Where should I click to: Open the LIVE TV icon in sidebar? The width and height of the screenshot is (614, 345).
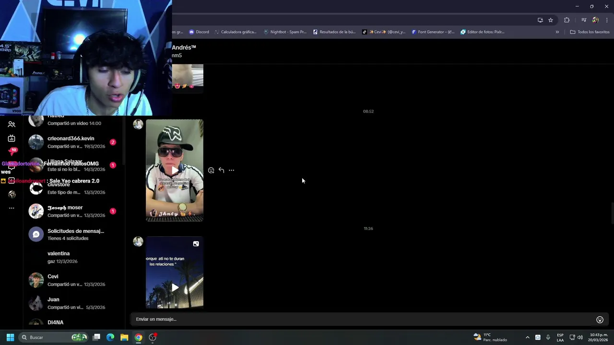coord(12,138)
